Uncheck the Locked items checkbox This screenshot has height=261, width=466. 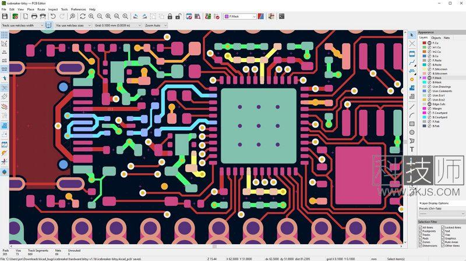click(x=443, y=227)
